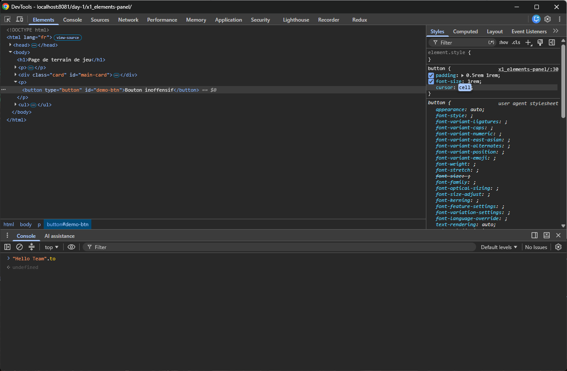Click the blue AI assistance icon in top toolbar
Screen dimensions: 567x371
[x=536, y=19]
